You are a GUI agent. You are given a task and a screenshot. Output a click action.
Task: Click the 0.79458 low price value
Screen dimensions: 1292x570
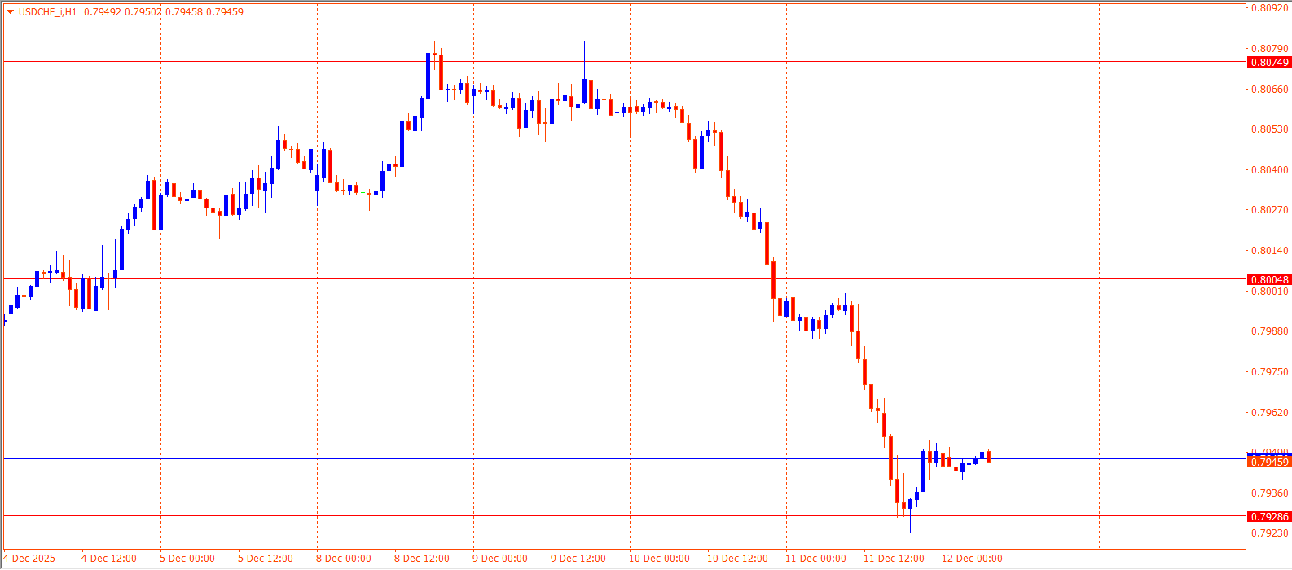click(184, 12)
